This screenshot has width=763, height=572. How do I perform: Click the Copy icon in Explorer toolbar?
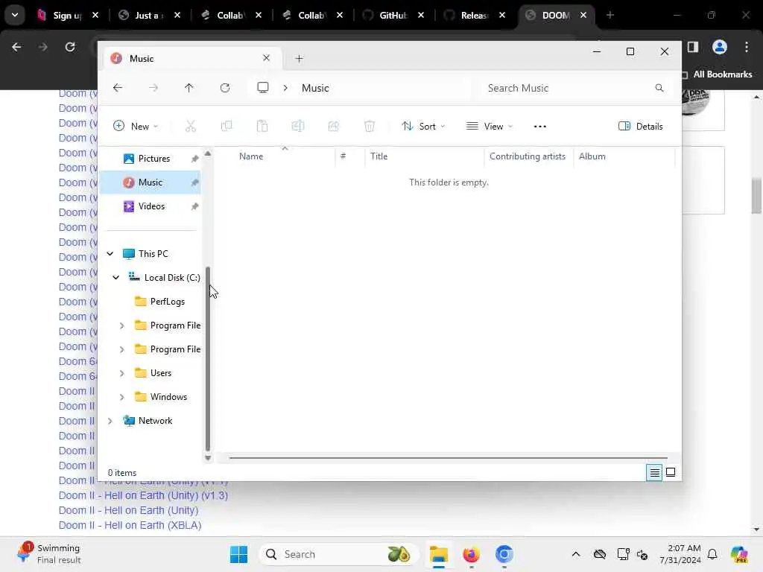click(227, 127)
